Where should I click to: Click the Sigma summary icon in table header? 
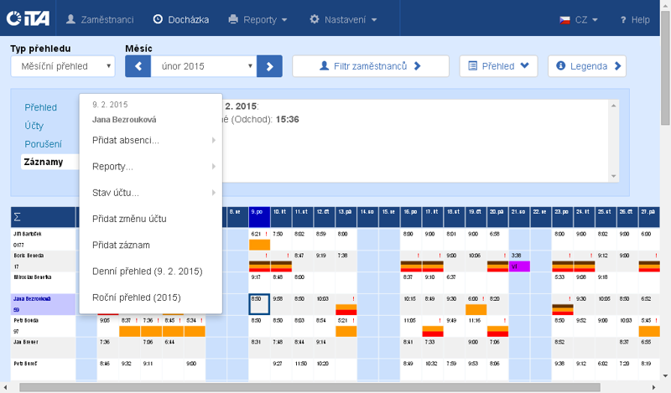tap(18, 216)
